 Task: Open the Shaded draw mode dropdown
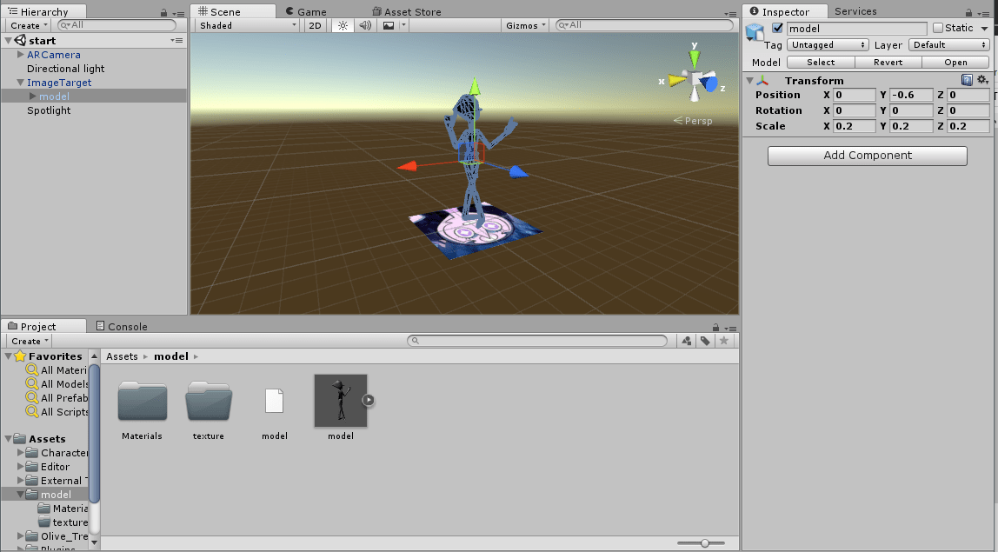click(x=248, y=25)
